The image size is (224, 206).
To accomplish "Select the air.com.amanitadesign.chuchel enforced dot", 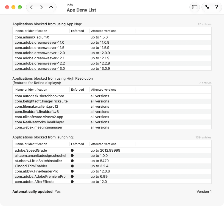I will [72, 155].
